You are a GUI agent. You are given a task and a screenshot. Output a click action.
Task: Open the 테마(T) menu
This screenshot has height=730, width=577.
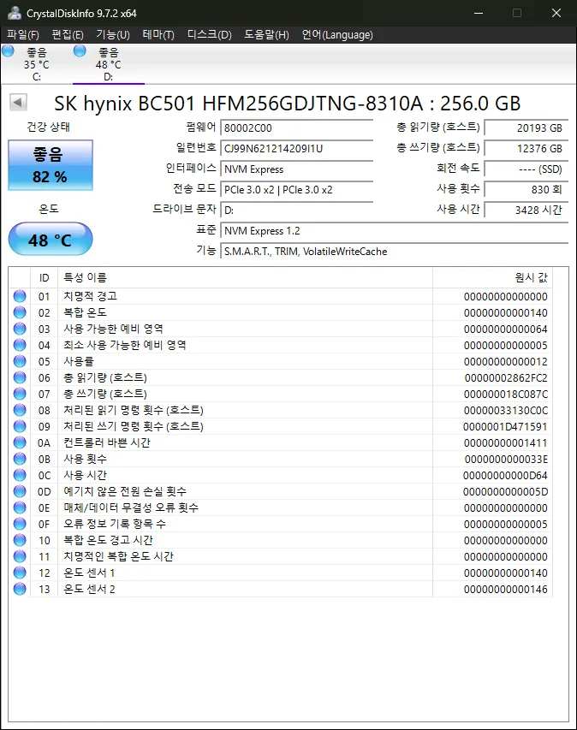[x=158, y=35]
